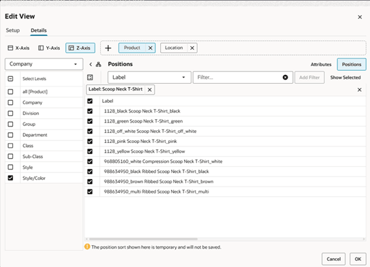The image size is (370, 267).
Task: Click the 'Label: Scoop Neck T-Shirt' filter chip text
Action: (x=116, y=89)
